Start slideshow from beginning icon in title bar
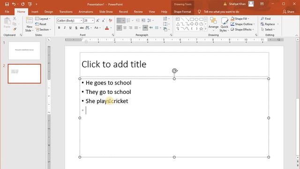 click(30, 4)
